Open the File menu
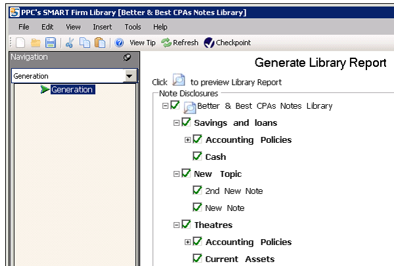 point(24,27)
